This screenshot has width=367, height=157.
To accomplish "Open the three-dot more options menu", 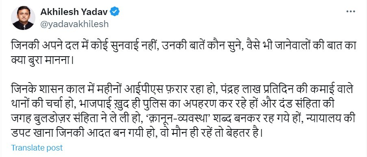I will 350,12.
